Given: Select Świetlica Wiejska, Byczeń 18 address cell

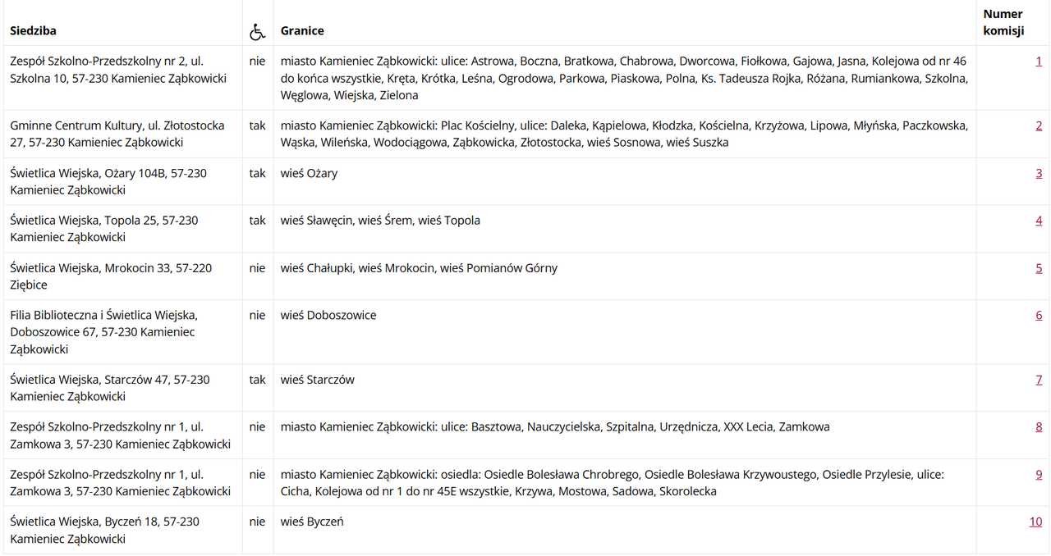Looking at the screenshot, I should 123,530.
